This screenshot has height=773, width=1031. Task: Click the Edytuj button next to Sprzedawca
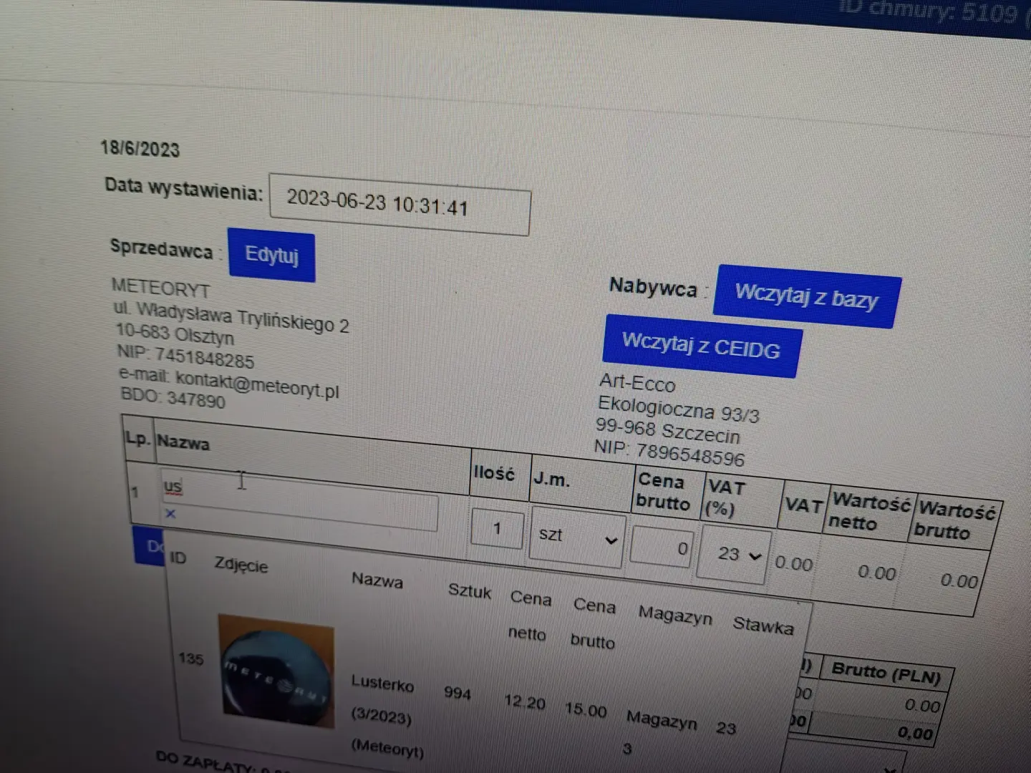point(271,255)
